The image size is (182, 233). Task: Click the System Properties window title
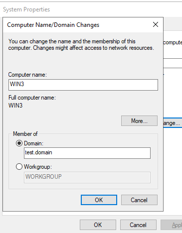coord(26,9)
